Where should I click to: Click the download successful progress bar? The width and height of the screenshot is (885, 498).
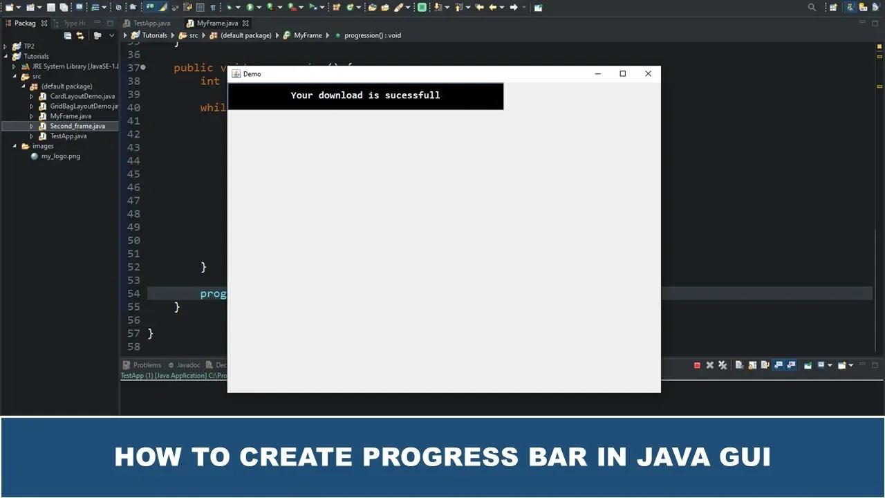pos(365,95)
